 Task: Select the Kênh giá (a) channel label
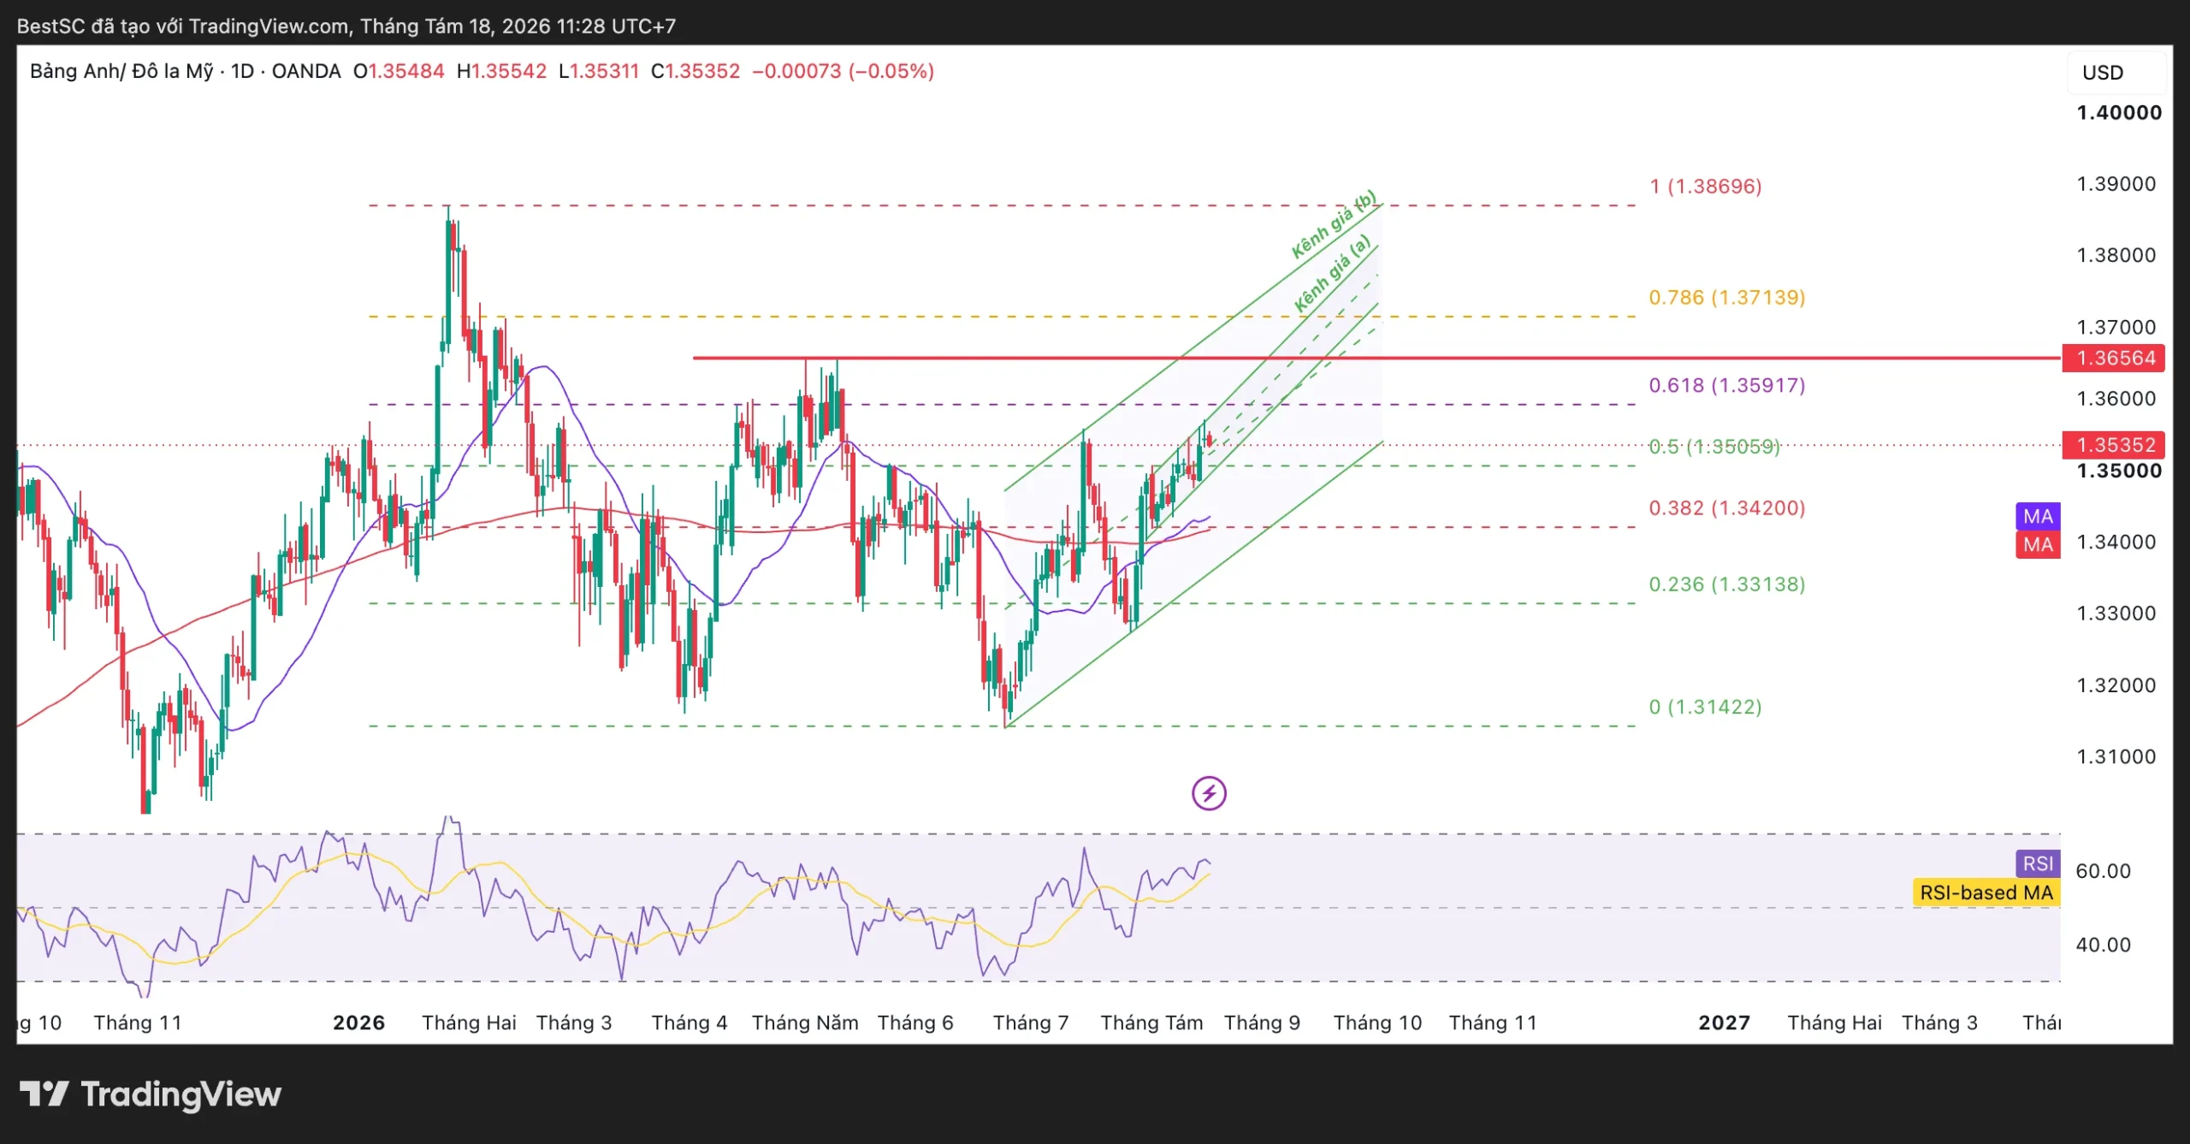point(1332,274)
